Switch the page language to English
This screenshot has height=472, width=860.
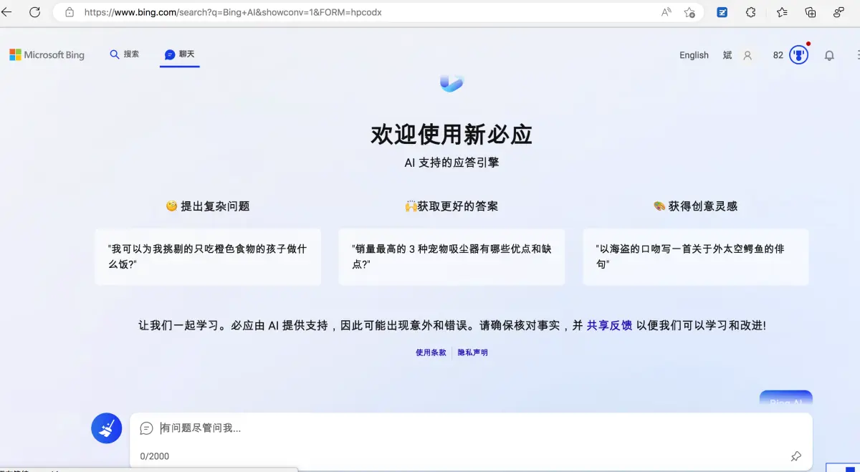click(693, 54)
